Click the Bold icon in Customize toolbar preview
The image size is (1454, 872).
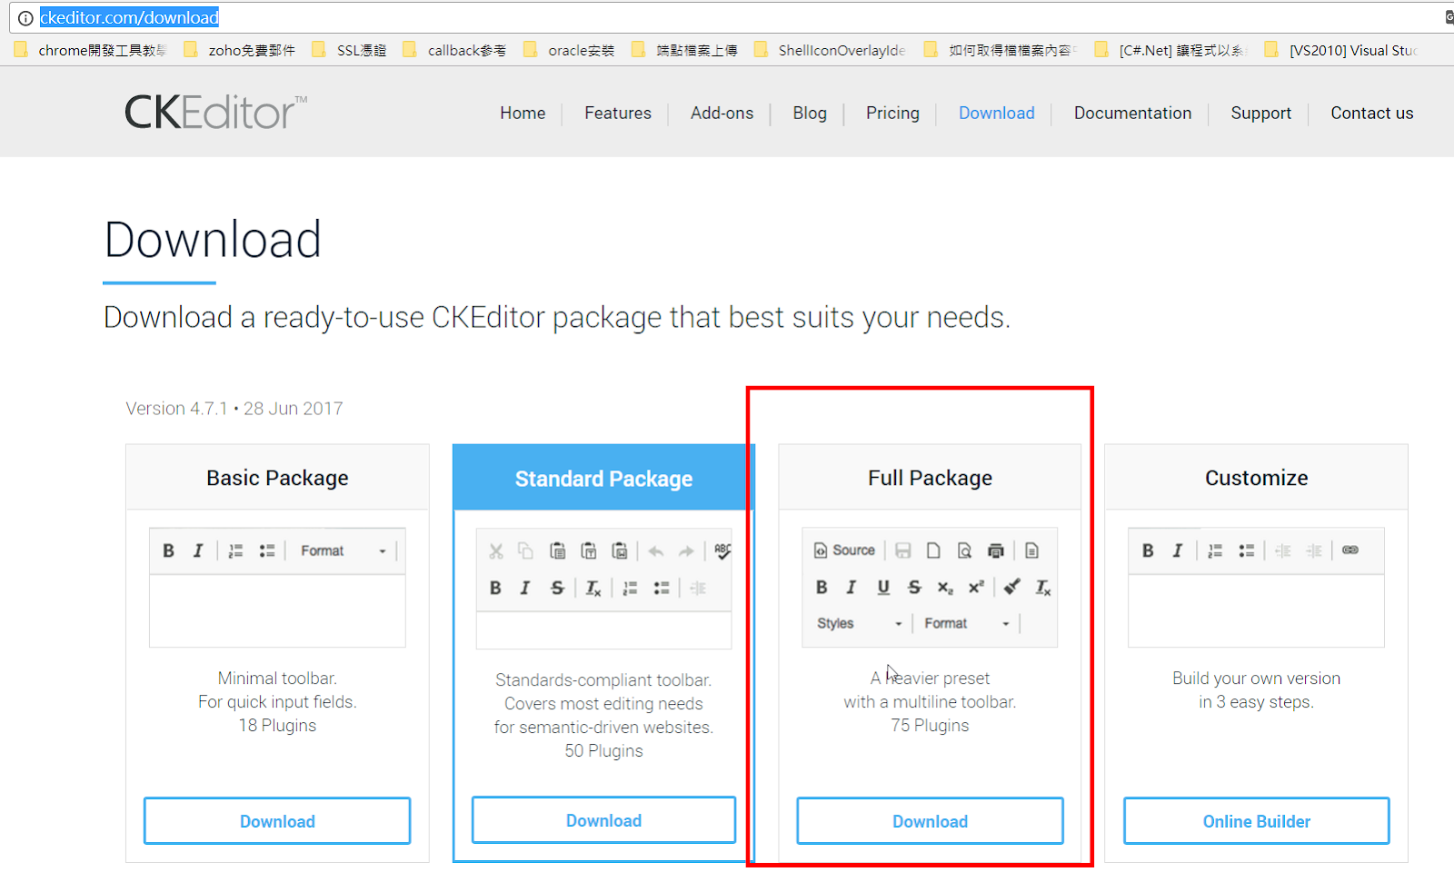[1148, 550]
